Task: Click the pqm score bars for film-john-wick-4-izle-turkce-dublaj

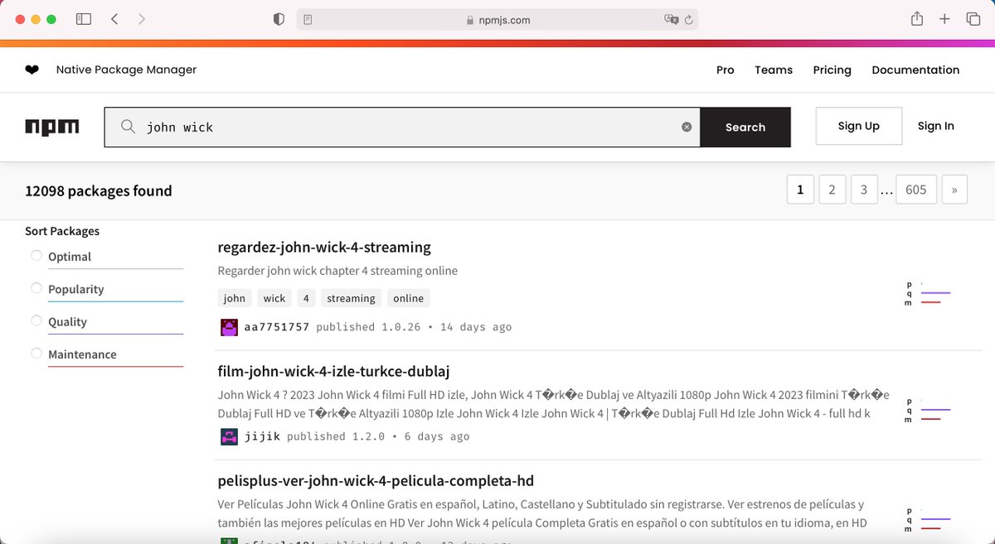Action: click(x=927, y=410)
